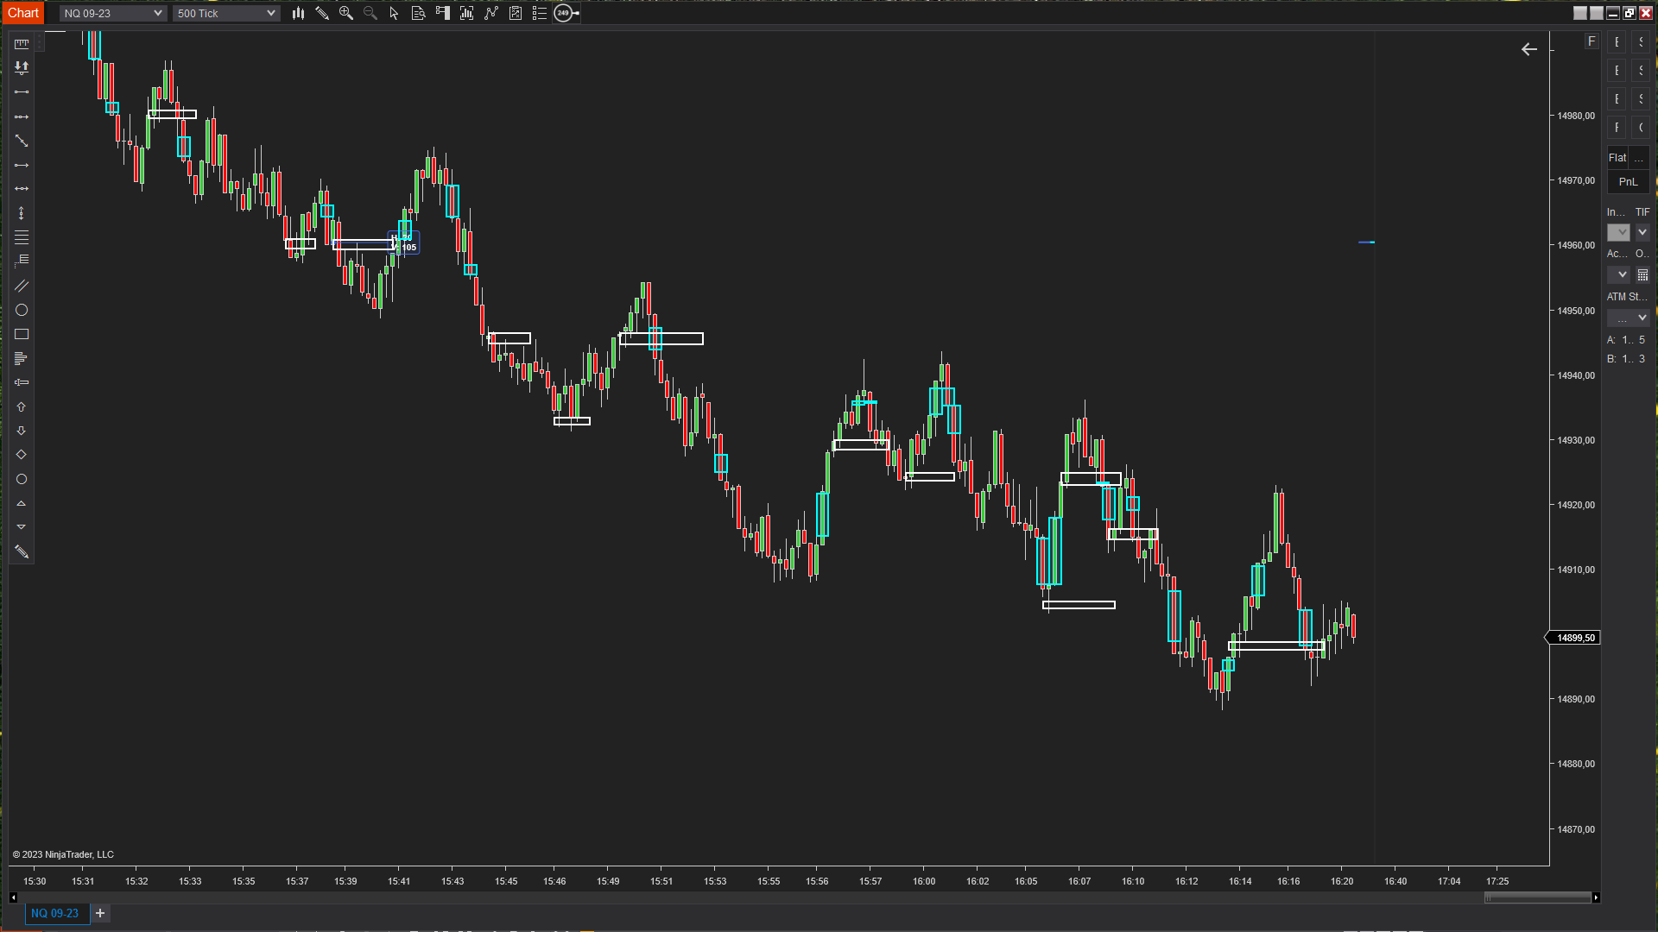Select the volume profile tool
The image size is (1658, 932).
[x=22, y=358]
